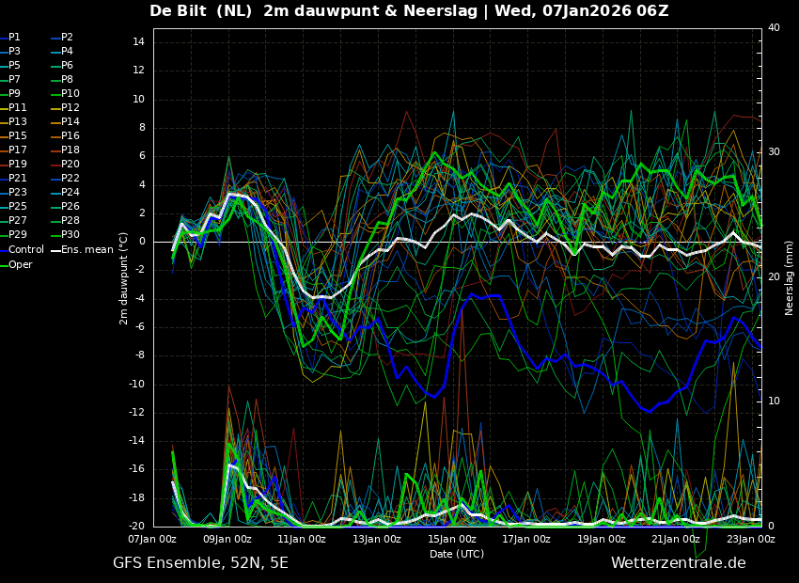
Task: Click the 09Jan 00z axis tick label
Action: pyautogui.click(x=227, y=539)
